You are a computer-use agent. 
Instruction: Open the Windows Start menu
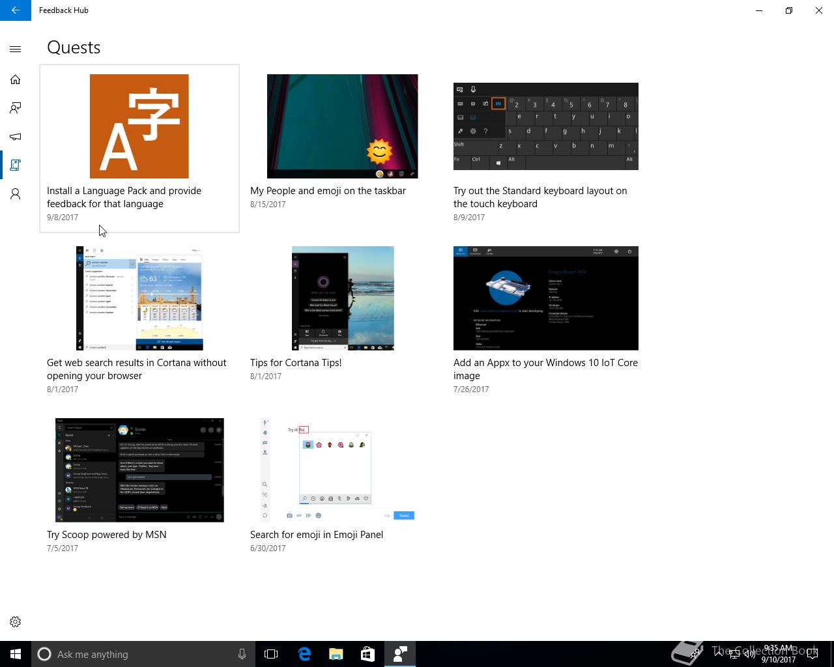[16, 654]
